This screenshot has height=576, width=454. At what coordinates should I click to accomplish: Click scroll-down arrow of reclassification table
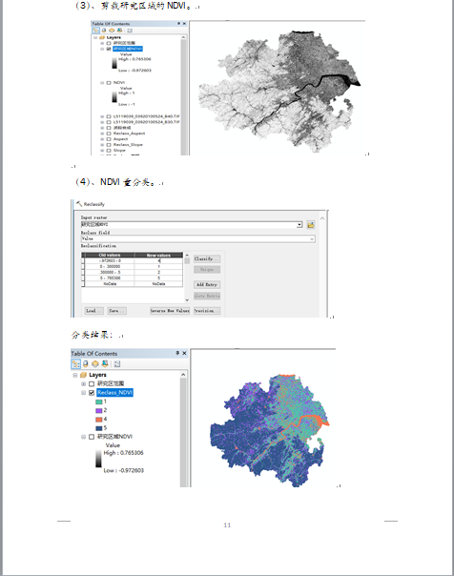tap(187, 300)
